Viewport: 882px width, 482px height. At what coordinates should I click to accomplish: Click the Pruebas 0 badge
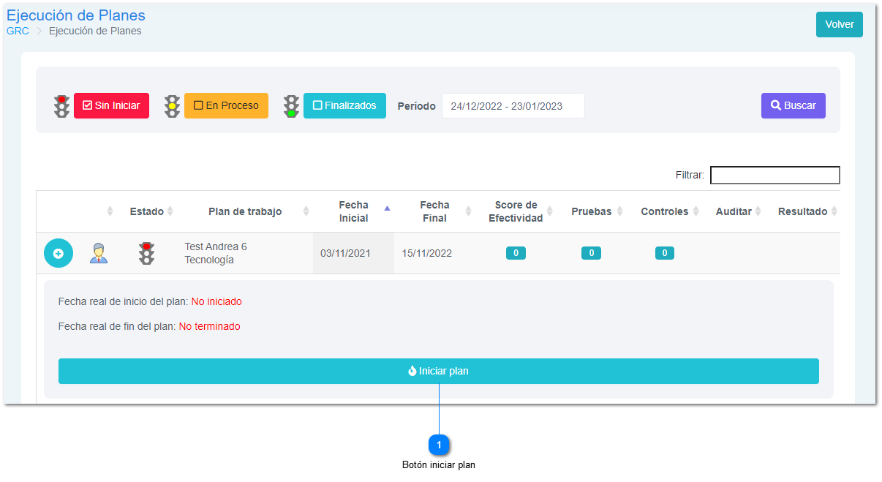click(591, 253)
